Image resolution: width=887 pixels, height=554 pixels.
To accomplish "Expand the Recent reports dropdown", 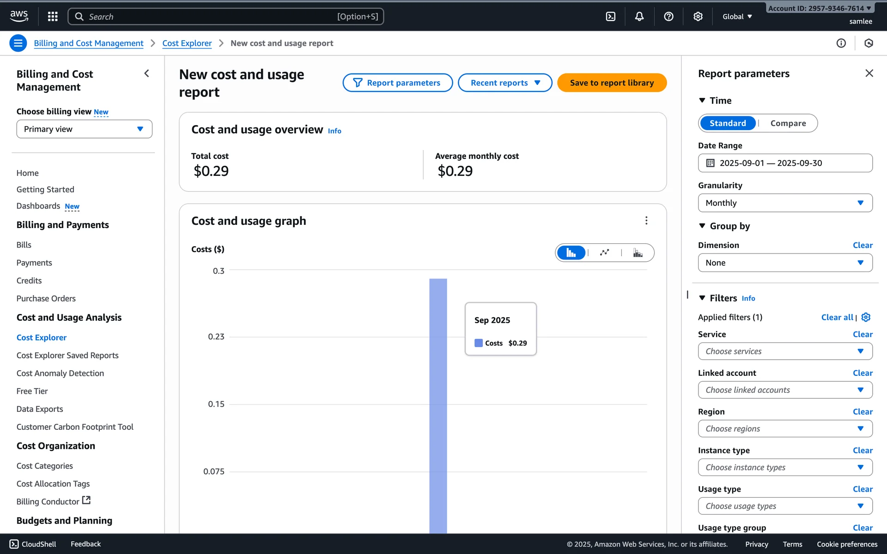I will pos(504,83).
